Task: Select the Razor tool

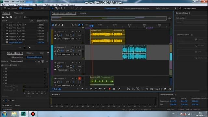Action: pyautogui.click(x=56, y=8)
